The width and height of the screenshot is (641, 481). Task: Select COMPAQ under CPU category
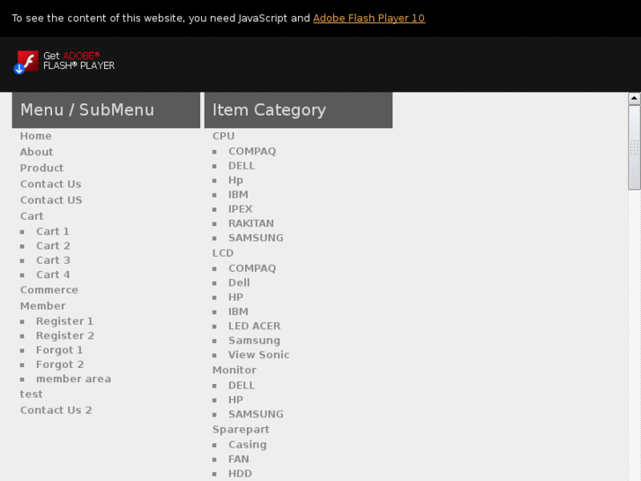(252, 151)
